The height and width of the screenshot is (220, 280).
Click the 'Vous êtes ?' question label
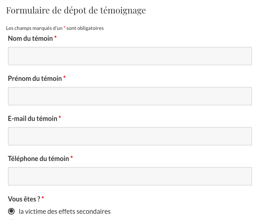(x=24, y=199)
